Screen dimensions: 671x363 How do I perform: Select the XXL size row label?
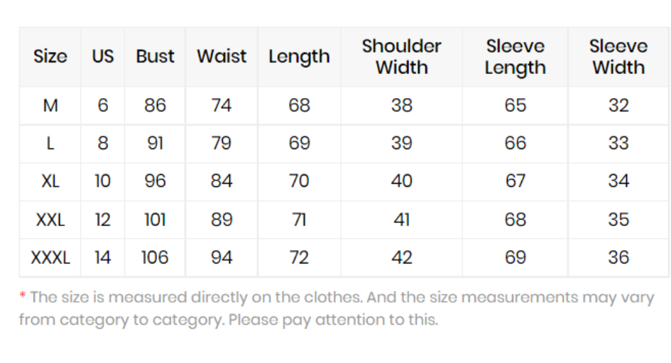tap(50, 220)
